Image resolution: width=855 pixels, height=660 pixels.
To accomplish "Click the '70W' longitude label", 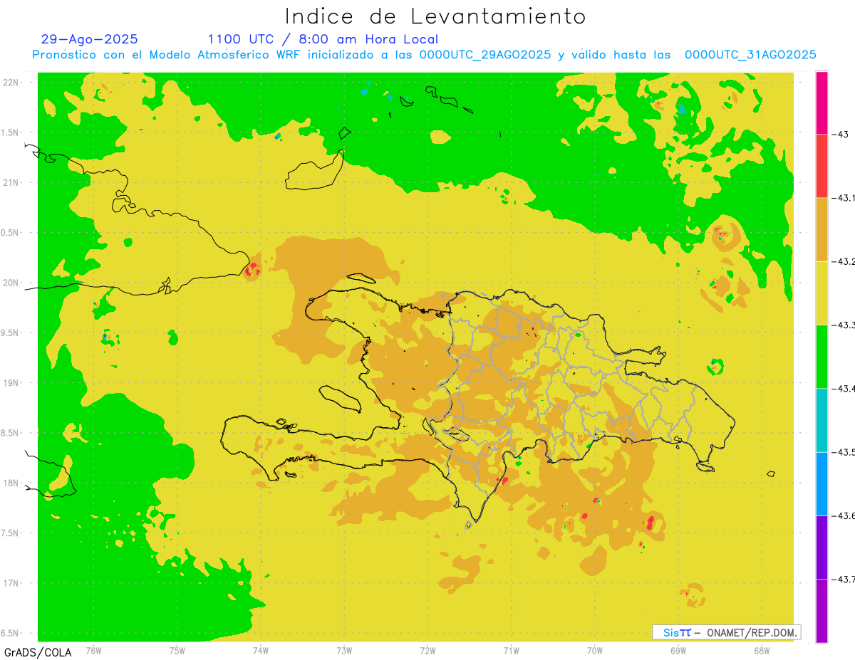I will coord(595,650).
